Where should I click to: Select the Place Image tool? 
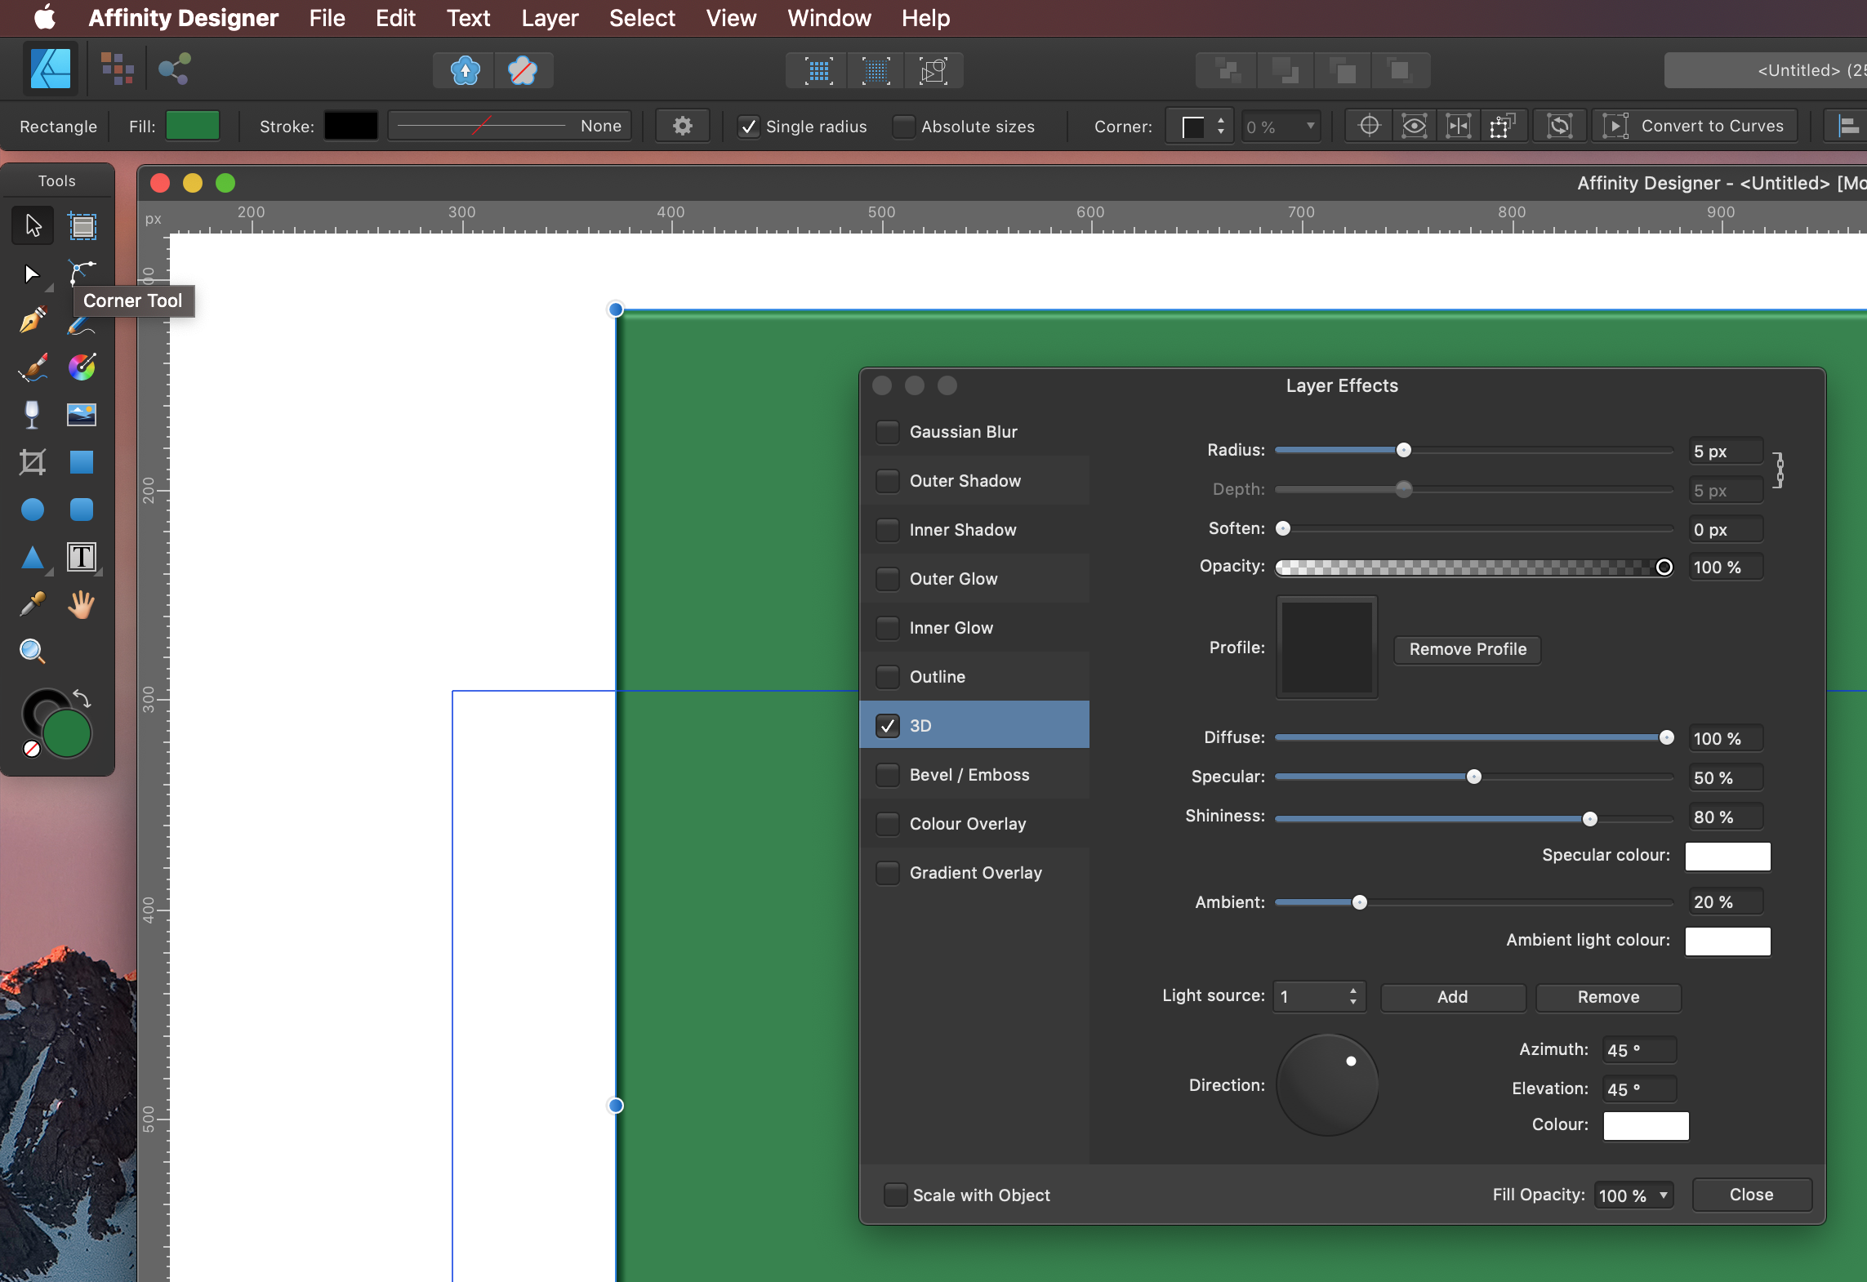[82, 415]
